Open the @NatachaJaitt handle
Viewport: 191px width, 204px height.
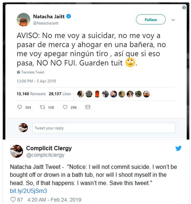pos(46,23)
